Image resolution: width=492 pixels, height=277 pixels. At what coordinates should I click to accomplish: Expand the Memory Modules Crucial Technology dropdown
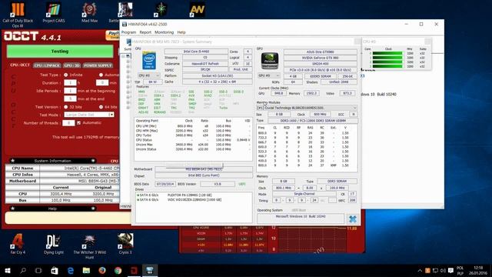click(307, 108)
